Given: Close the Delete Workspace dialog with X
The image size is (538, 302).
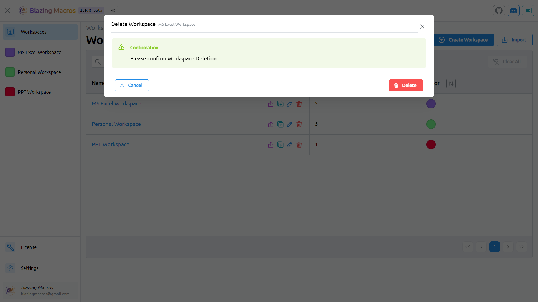Looking at the screenshot, I should [x=422, y=27].
